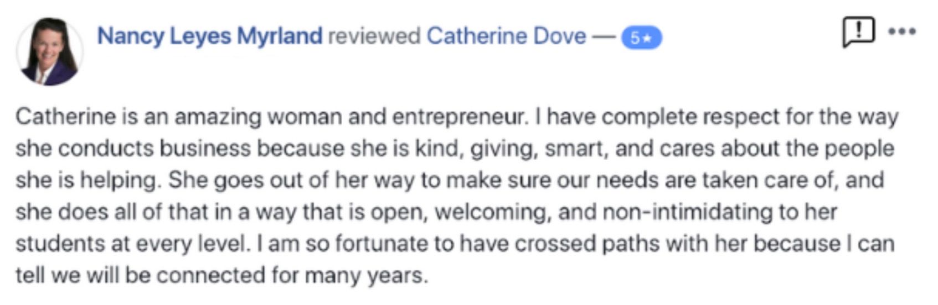
Task: Click the word "reviewed" in the header
Action: click(374, 36)
